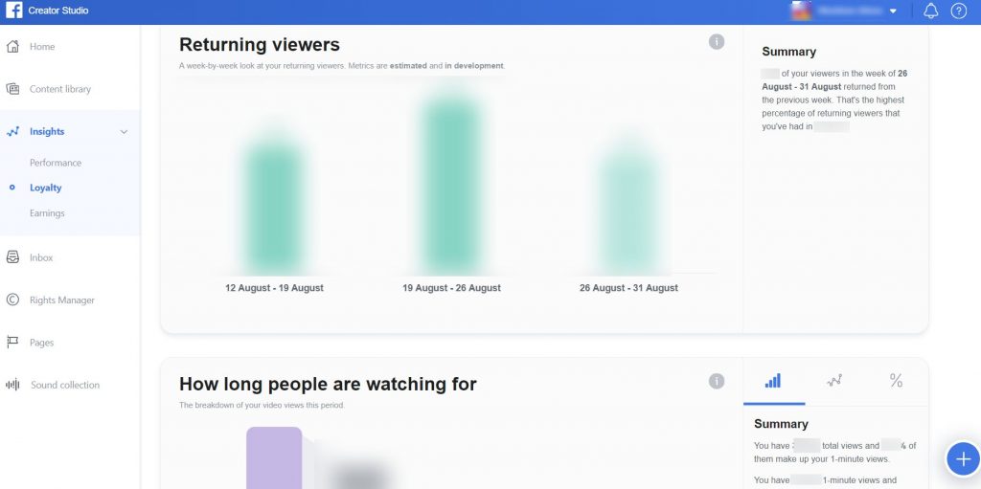Open Sound collection
Viewport: 981px width, 489px height.
pos(65,386)
